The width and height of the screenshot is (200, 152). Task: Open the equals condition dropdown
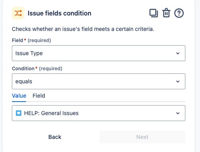(x=99, y=81)
